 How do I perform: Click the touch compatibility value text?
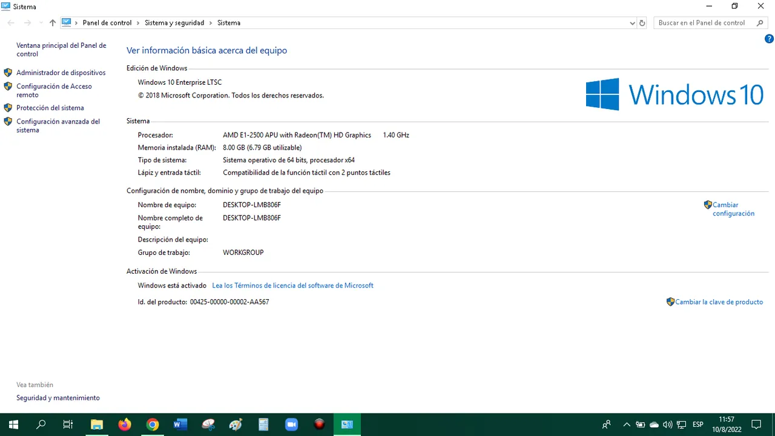point(306,173)
